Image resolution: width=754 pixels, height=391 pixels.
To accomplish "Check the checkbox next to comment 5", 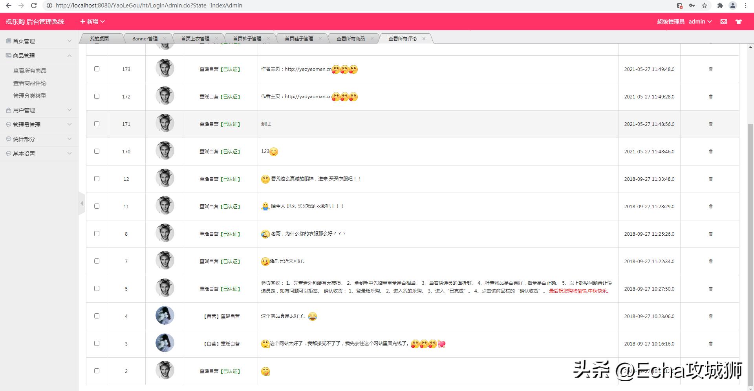I will (x=97, y=288).
